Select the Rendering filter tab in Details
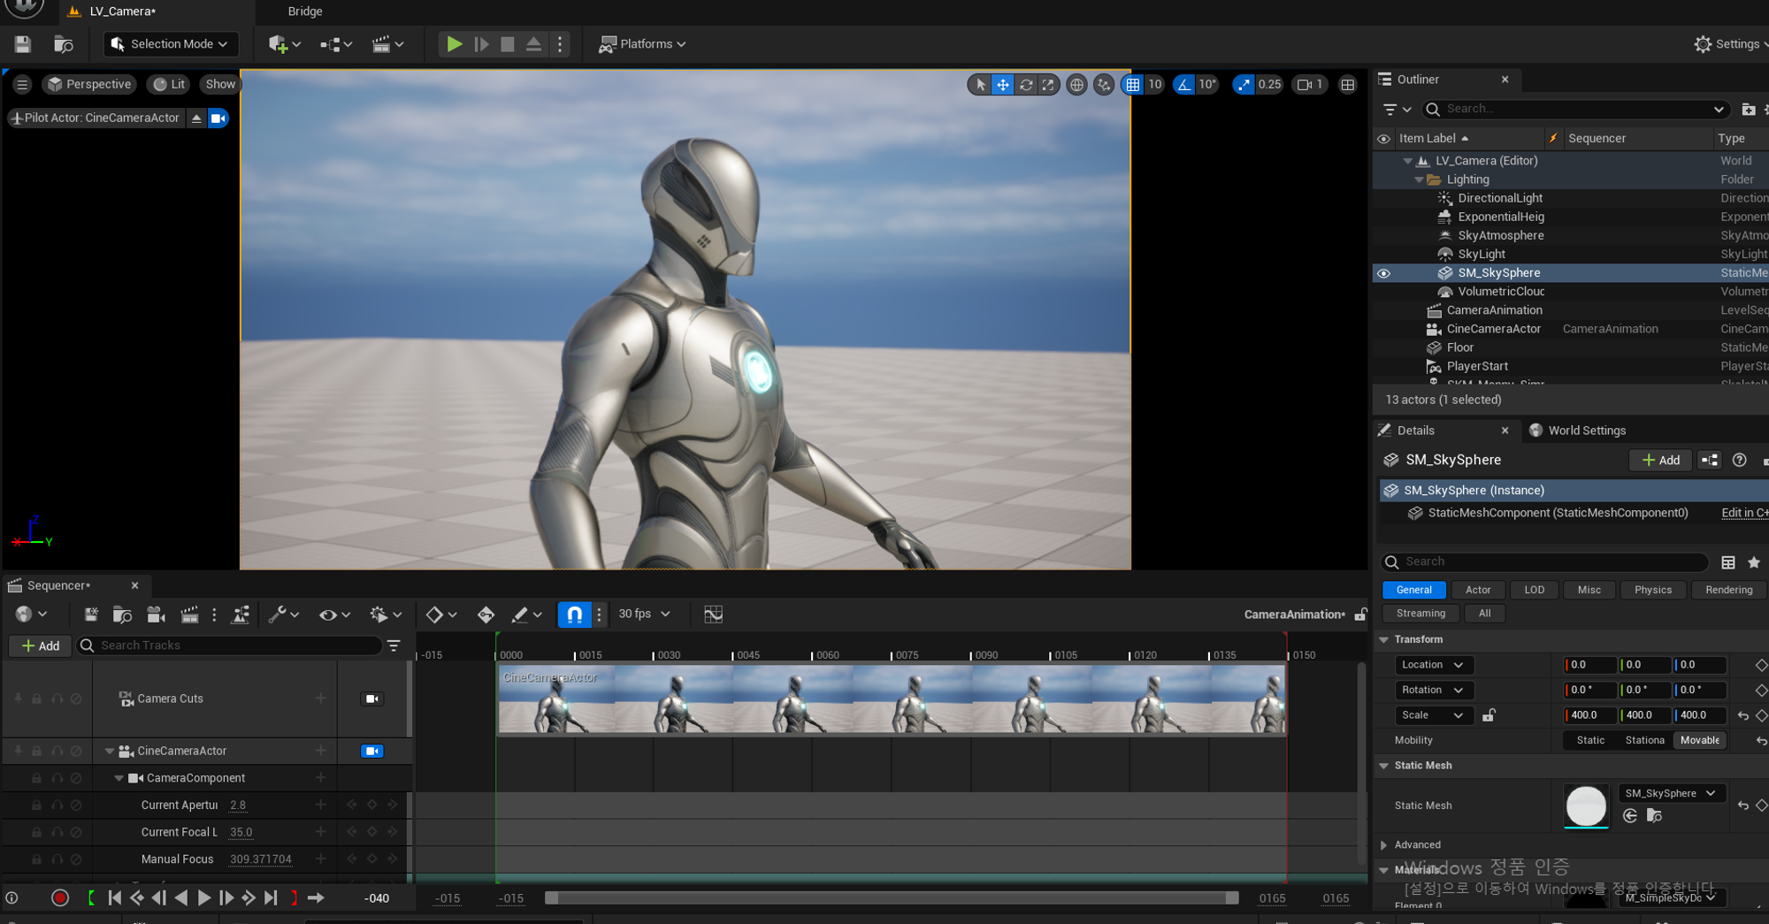Image resolution: width=1769 pixels, height=924 pixels. point(1728,590)
